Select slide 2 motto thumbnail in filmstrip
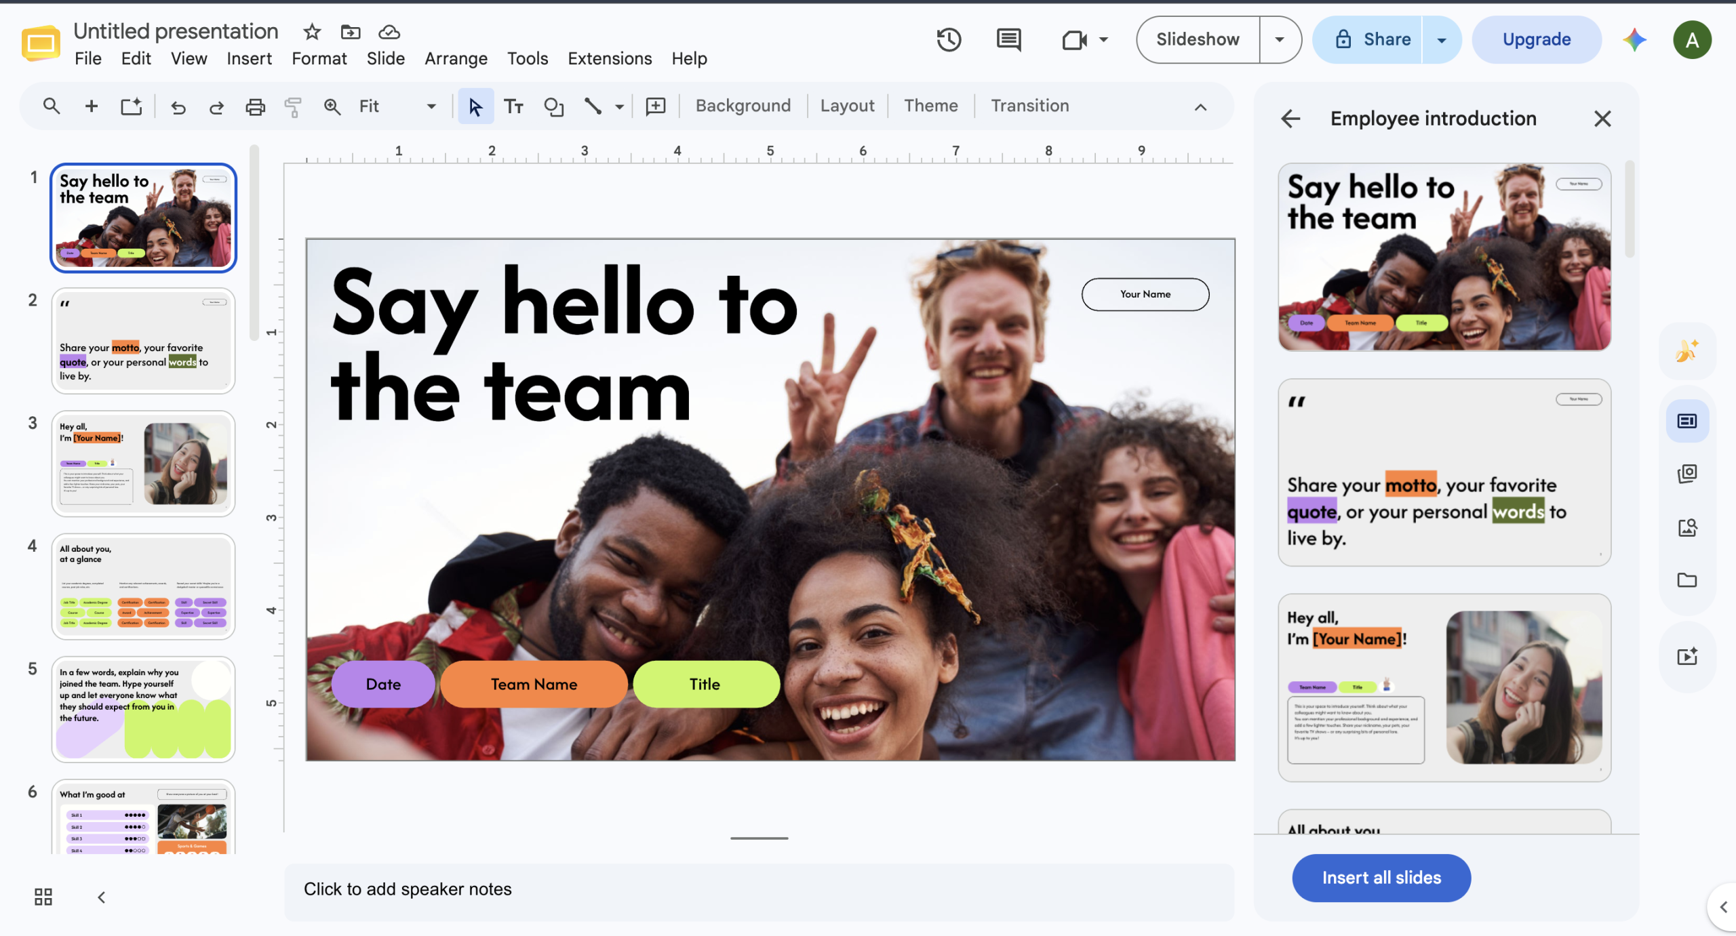The height and width of the screenshot is (936, 1736). point(143,341)
